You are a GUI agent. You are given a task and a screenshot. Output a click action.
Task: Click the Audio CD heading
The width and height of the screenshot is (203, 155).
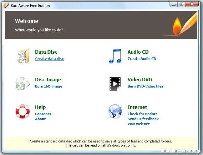point(138,52)
